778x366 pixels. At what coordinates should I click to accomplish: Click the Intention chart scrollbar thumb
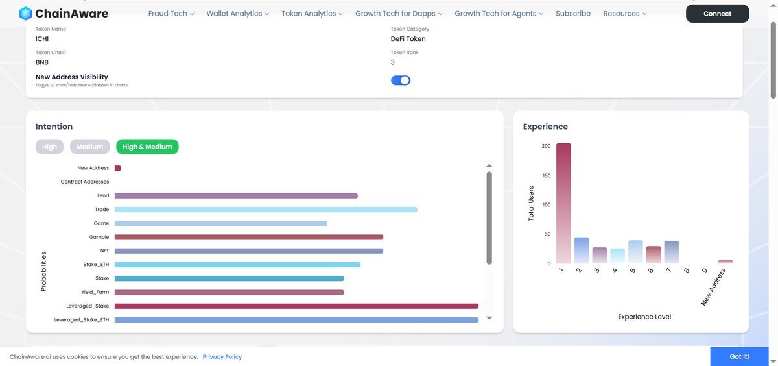click(489, 218)
